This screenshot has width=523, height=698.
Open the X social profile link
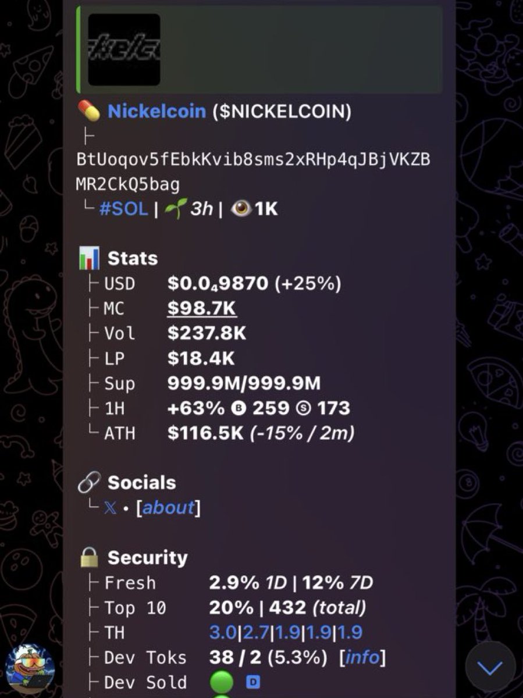tap(111, 508)
